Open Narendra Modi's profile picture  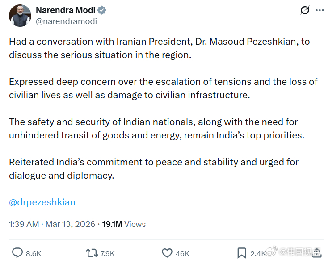[20, 16]
